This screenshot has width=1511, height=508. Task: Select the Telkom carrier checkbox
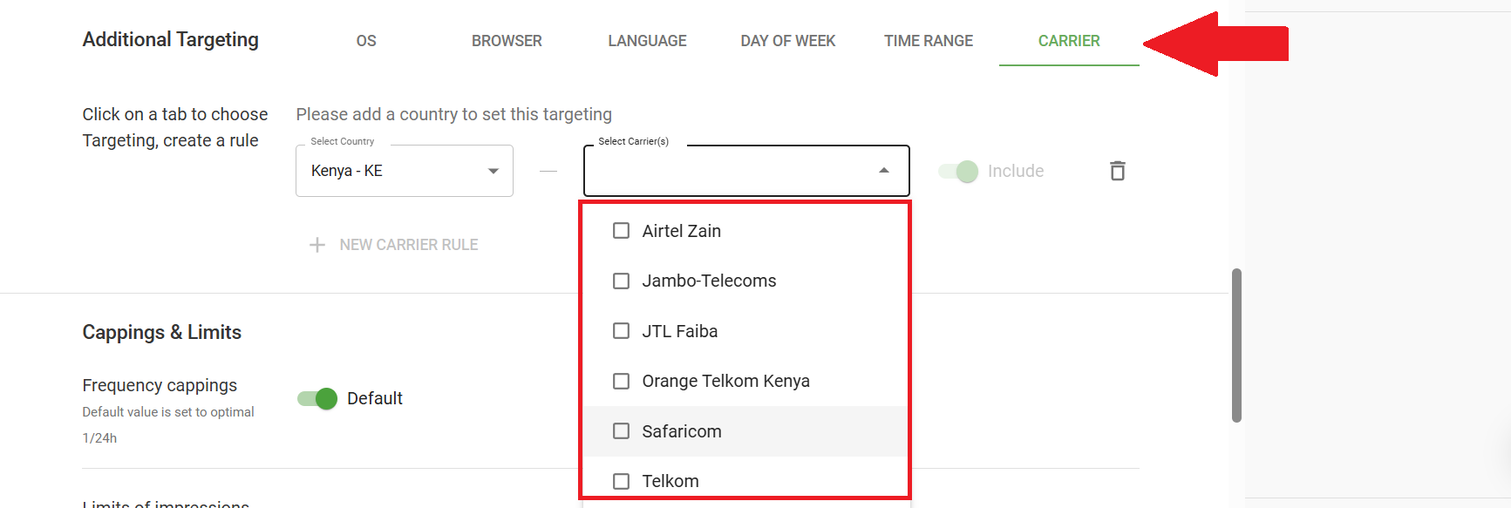tap(621, 480)
